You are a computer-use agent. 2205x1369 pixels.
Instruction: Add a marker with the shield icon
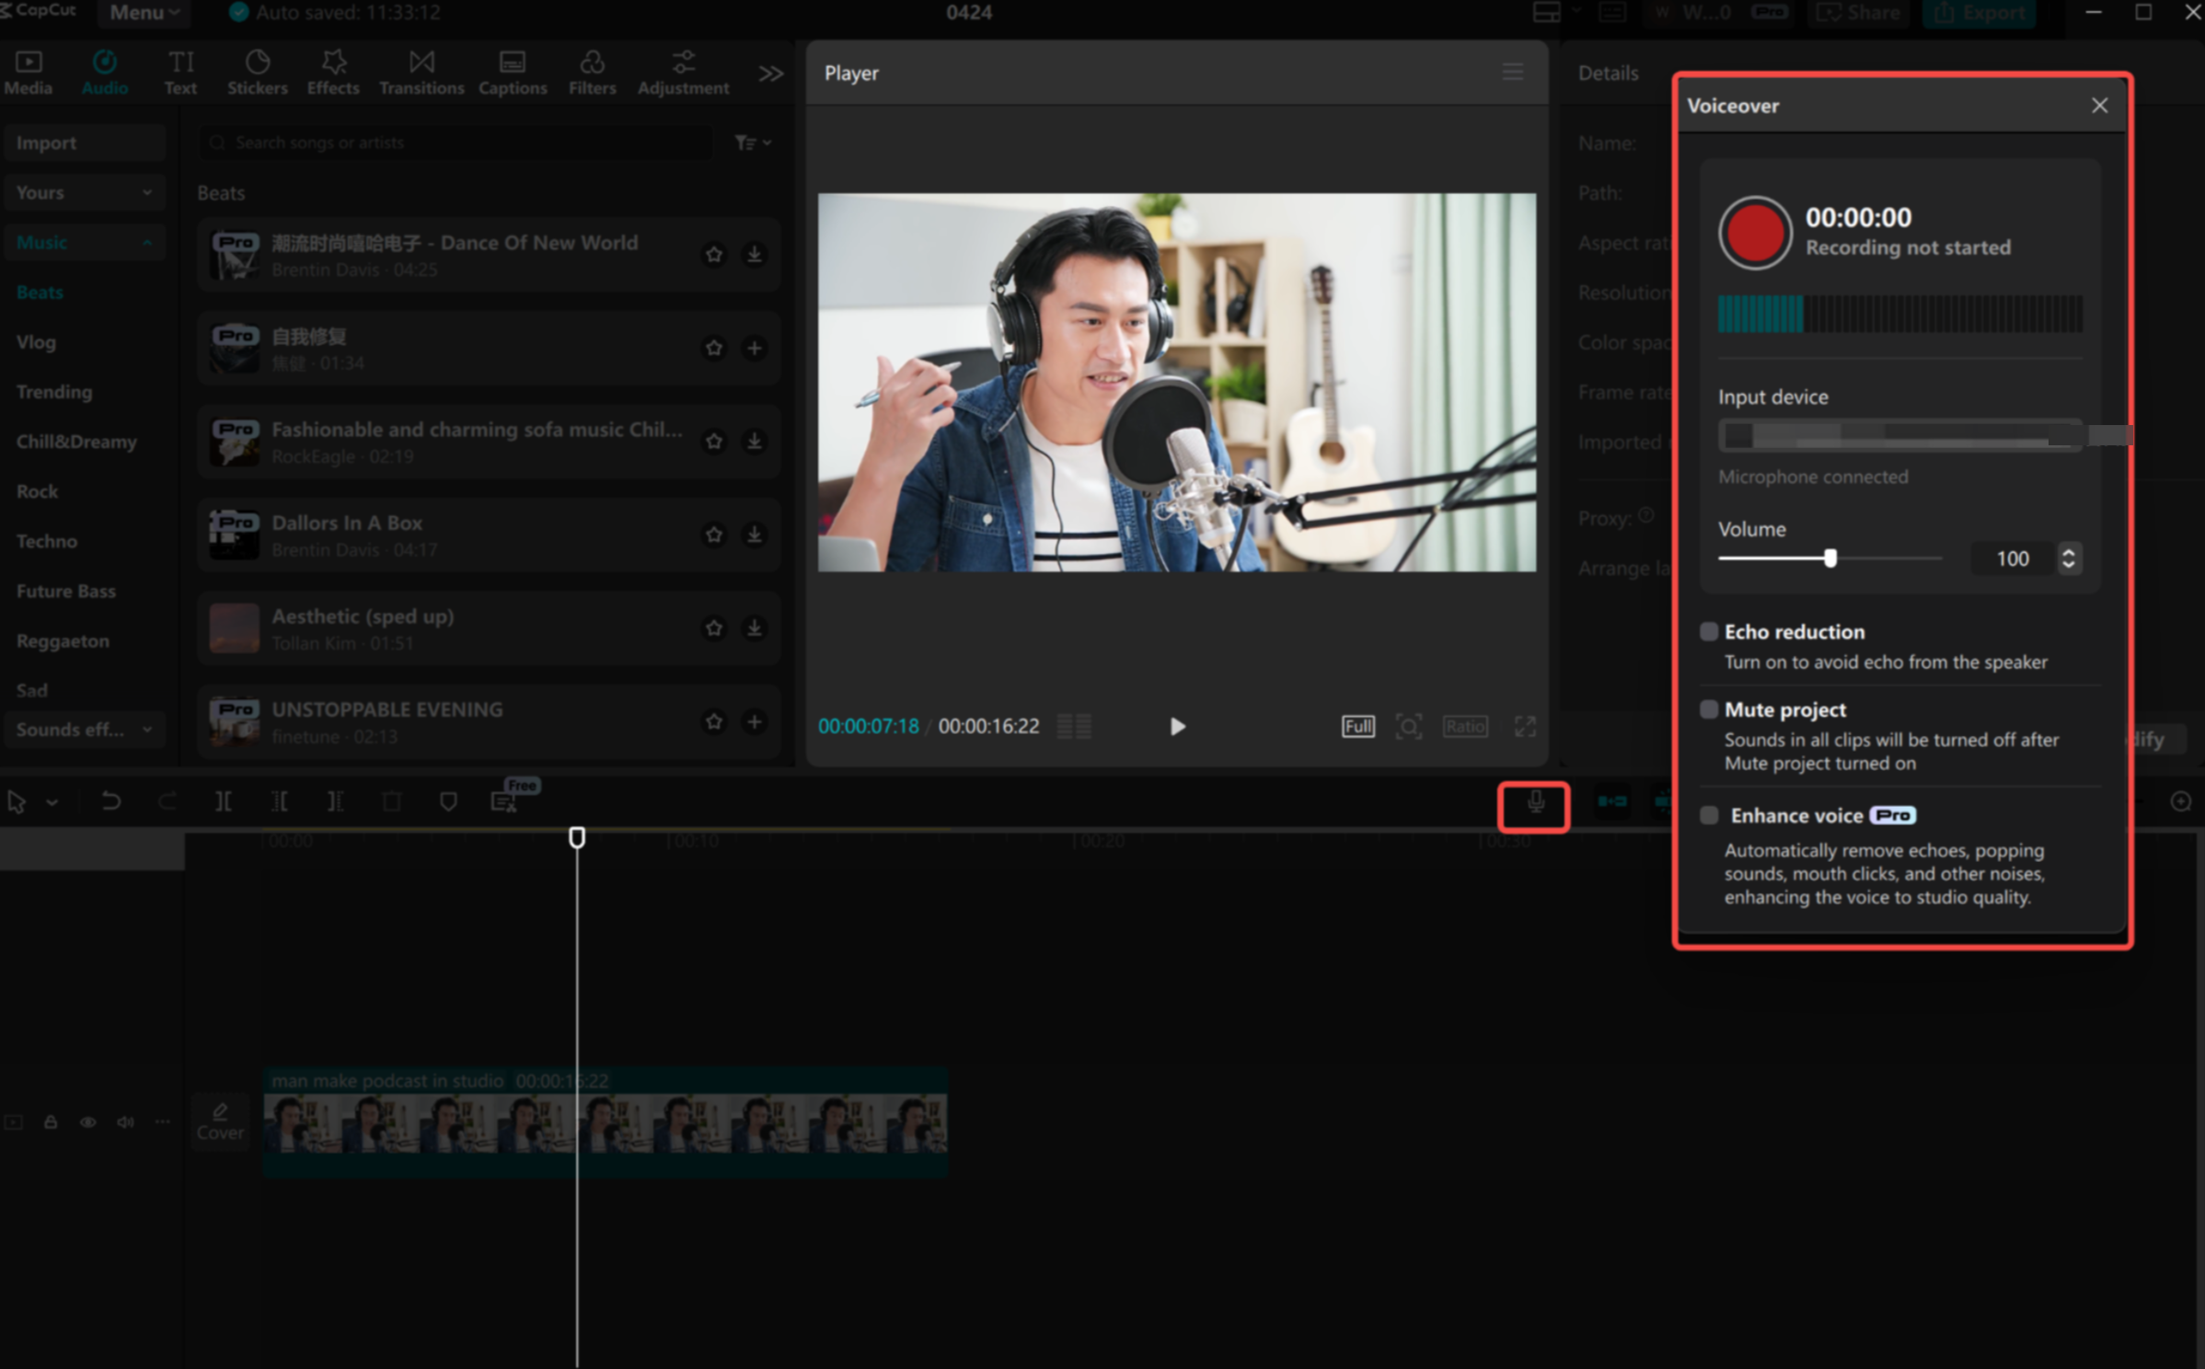point(448,801)
